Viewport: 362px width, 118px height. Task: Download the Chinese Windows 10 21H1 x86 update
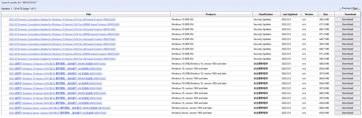tap(348, 88)
